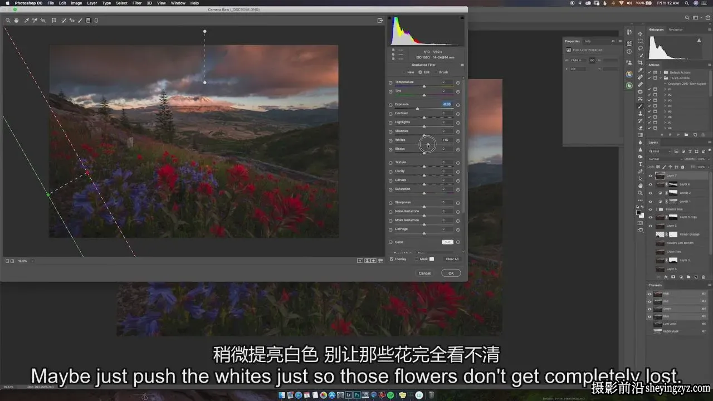Click Cancel in Camera Raw dialog
713x401 pixels.
pos(424,273)
